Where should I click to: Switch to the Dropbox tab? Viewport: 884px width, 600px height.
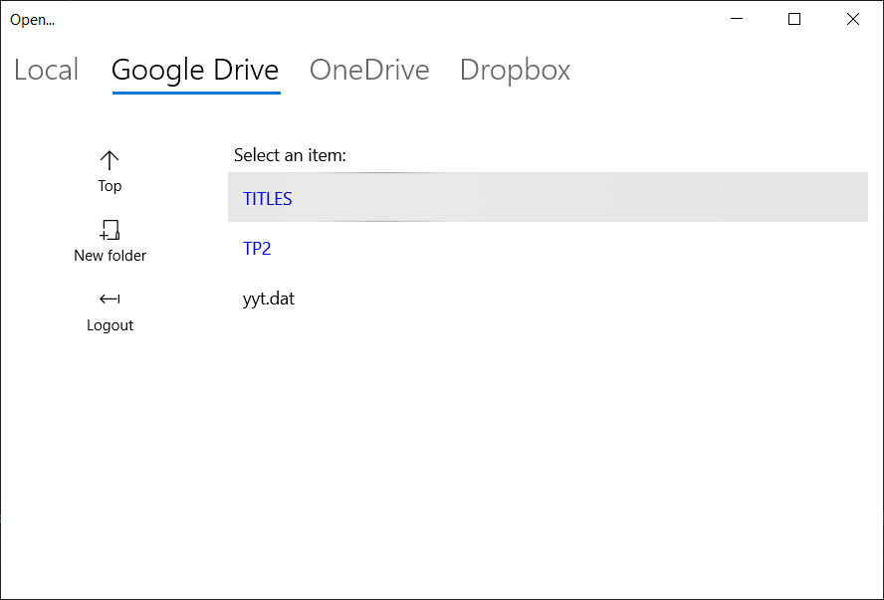point(515,71)
